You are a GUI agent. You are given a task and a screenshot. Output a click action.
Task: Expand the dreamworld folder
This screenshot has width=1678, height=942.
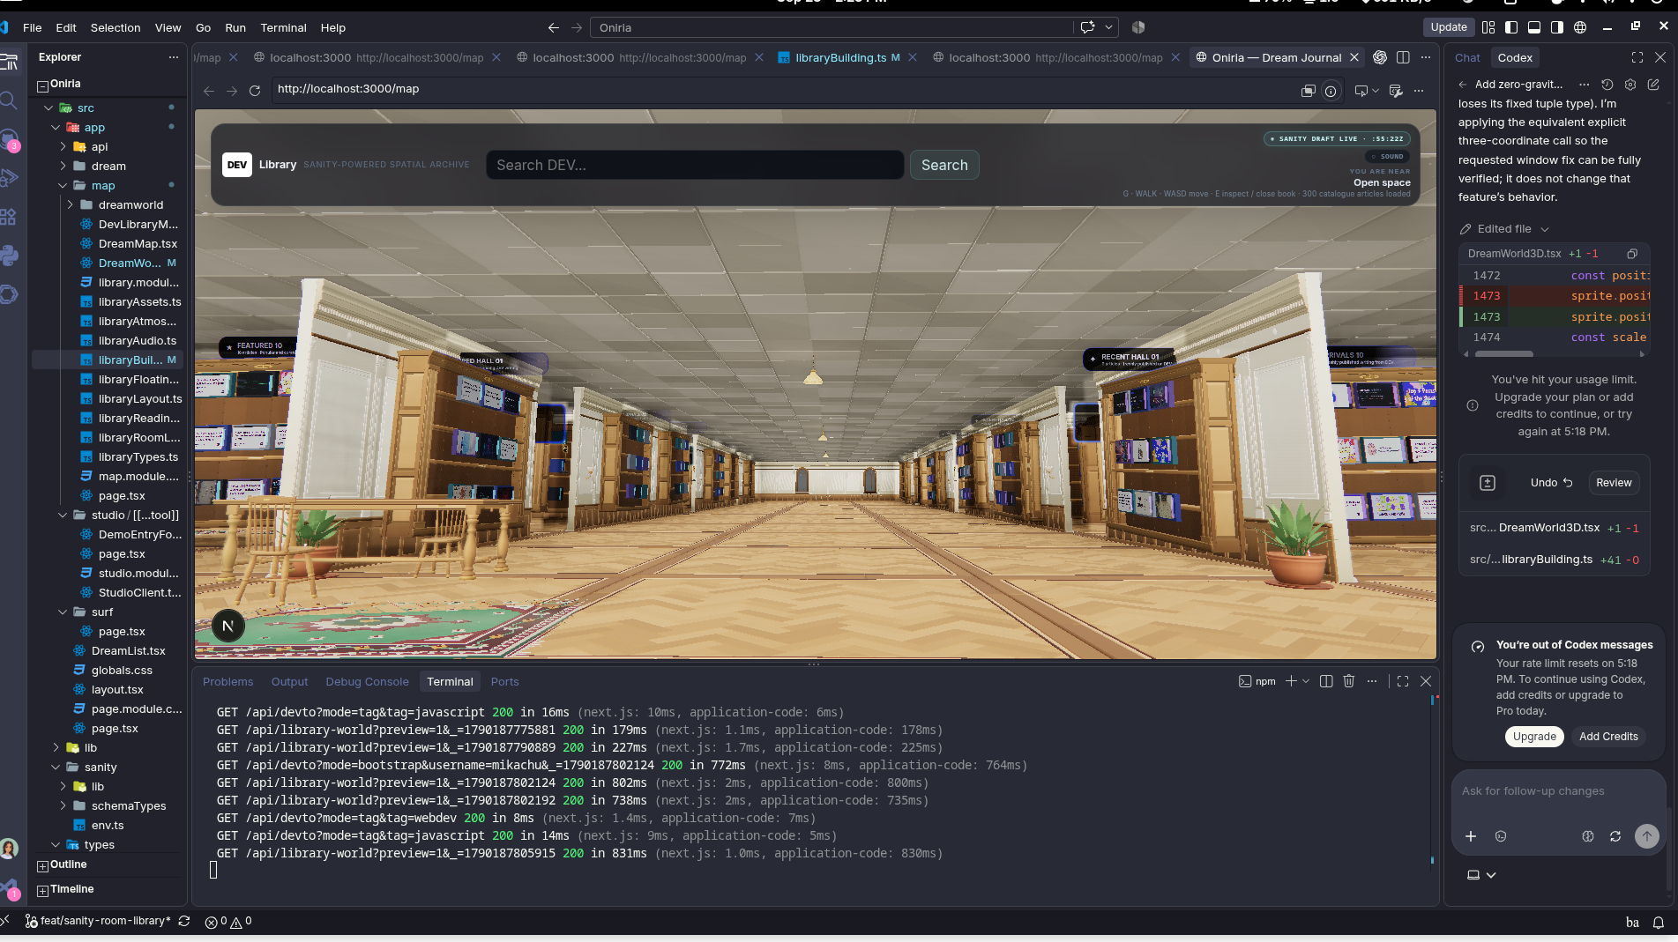coord(70,204)
